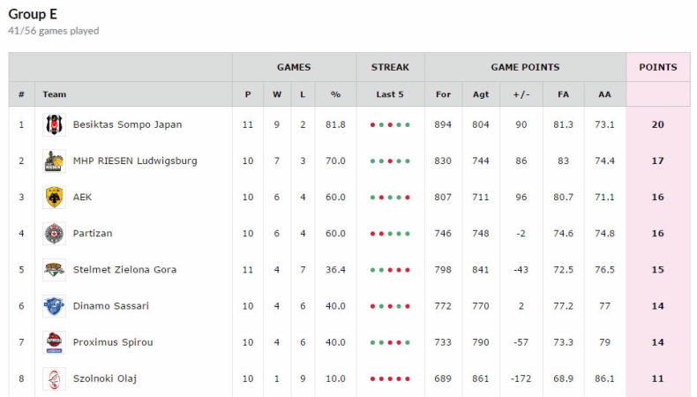Click the AEK yellow eagle logo
The width and height of the screenshot is (697, 397).
point(54,198)
